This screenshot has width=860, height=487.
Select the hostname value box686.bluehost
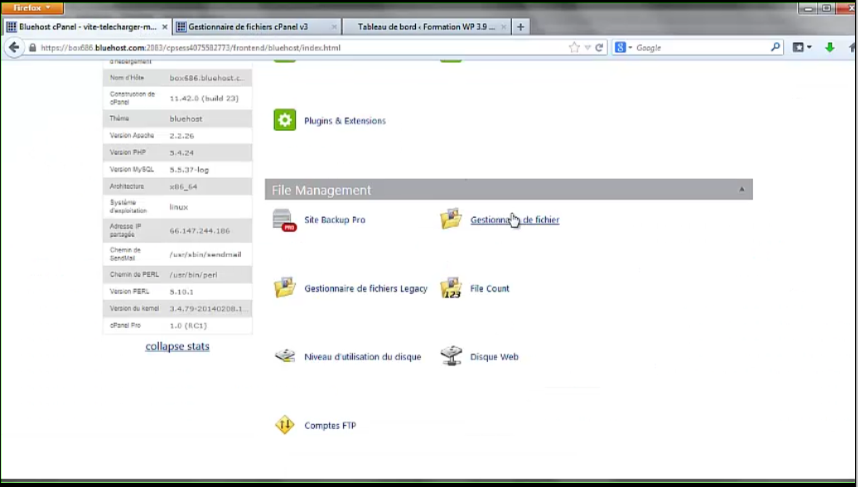coord(207,78)
